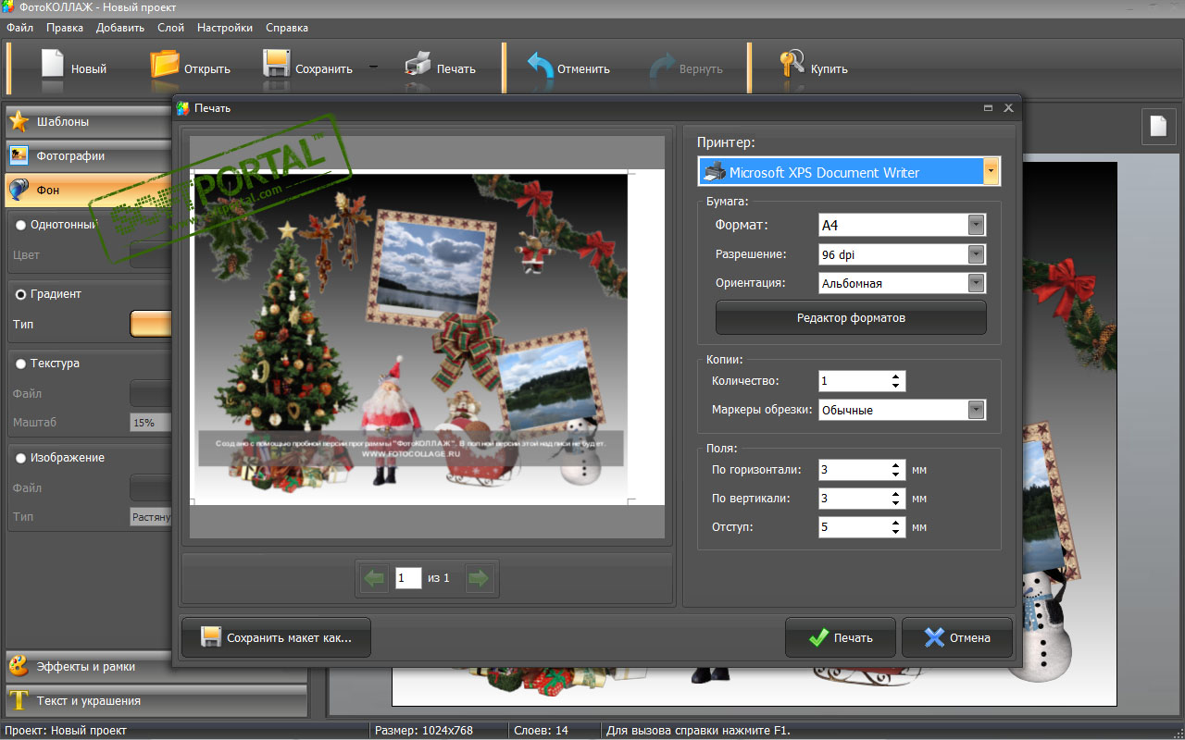The width and height of the screenshot is (1185, 740).
Task: Click the Файл field under Текстура
Action: pos(151,394)
